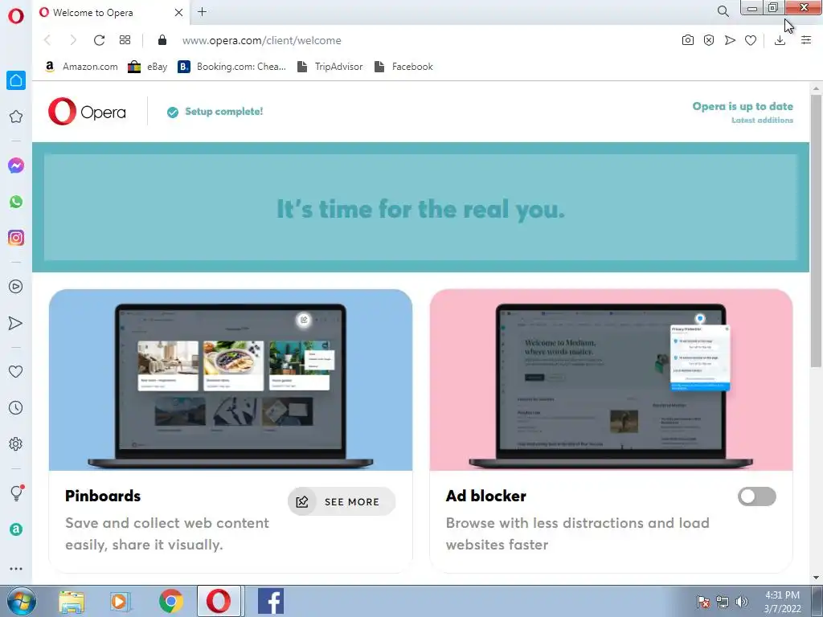Select the Welcome to Opera tab
Viewport: 823px width, 617px height.
click(111, 13)
